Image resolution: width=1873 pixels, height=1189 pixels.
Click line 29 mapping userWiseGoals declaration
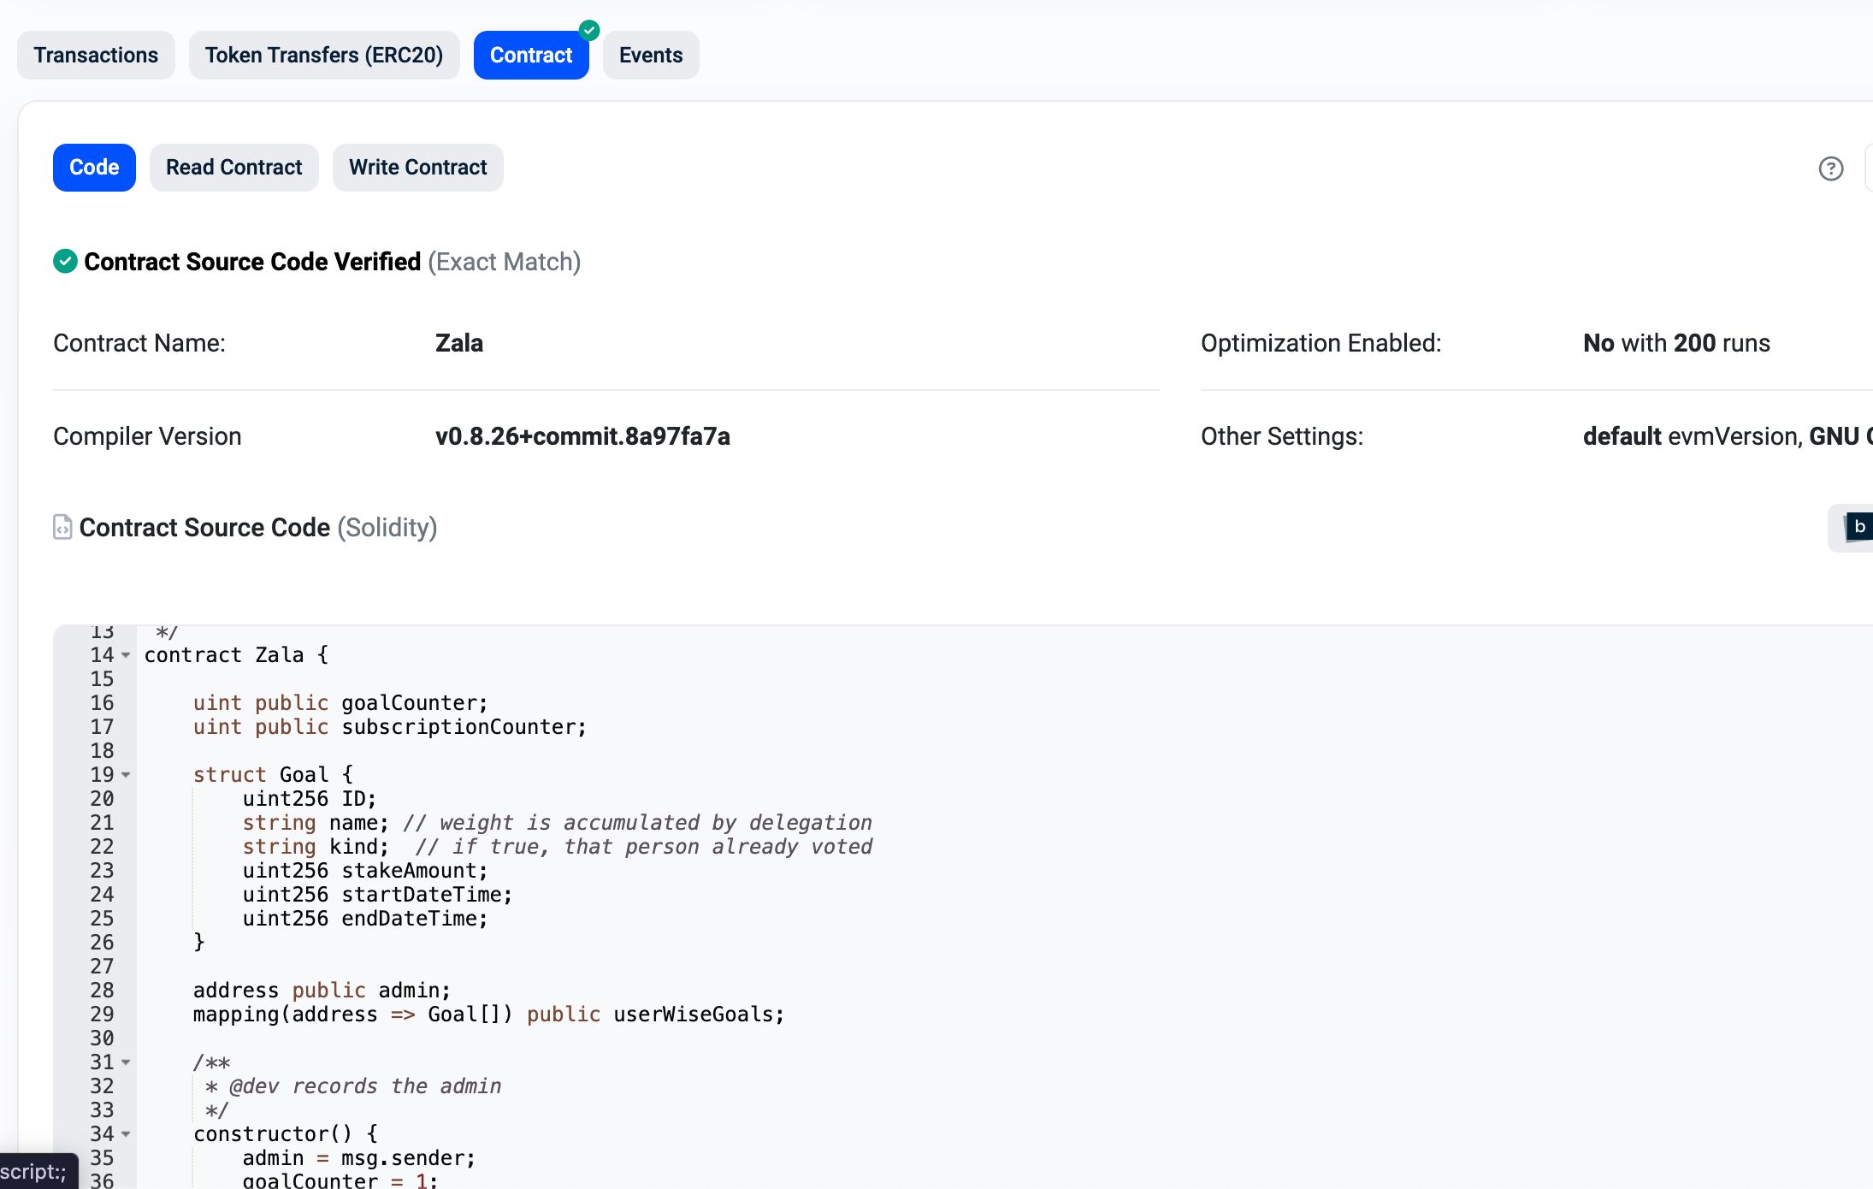point(488,1014)
